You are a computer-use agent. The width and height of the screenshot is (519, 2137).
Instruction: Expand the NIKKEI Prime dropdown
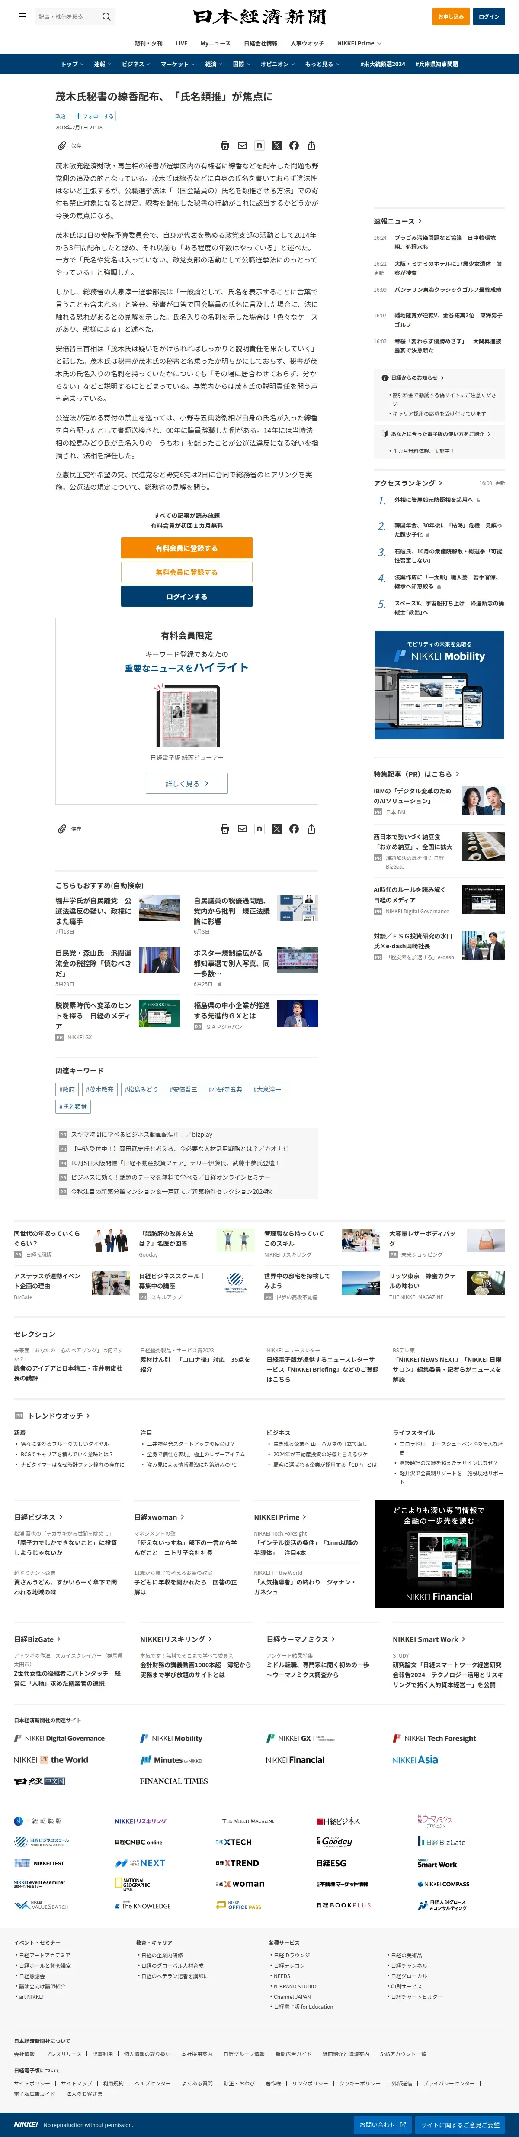359,43
